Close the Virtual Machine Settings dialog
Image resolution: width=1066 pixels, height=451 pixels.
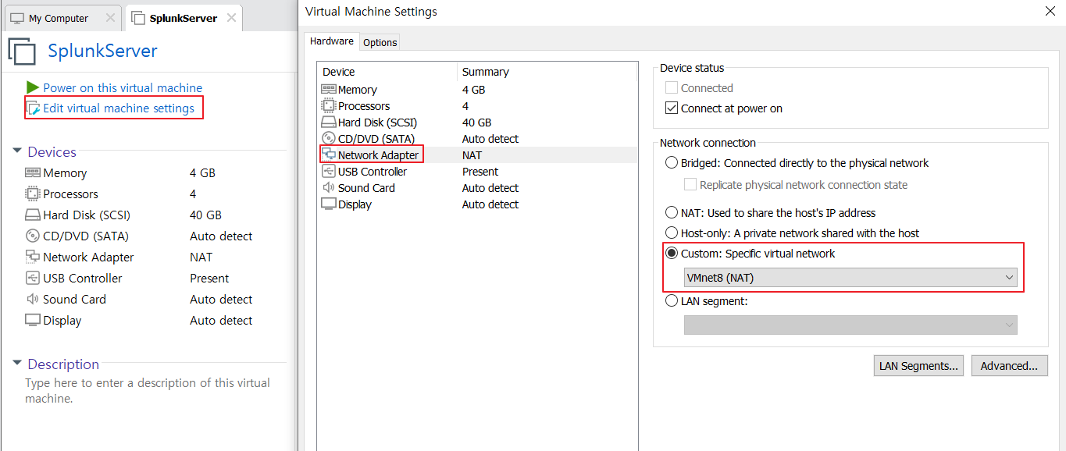(1050, 11)
